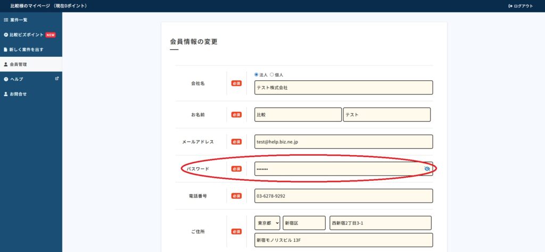Image resolution: width=545 pixels, height=252 pixels.
Task: Click the 会社名 text field
Action: point(343,88)
